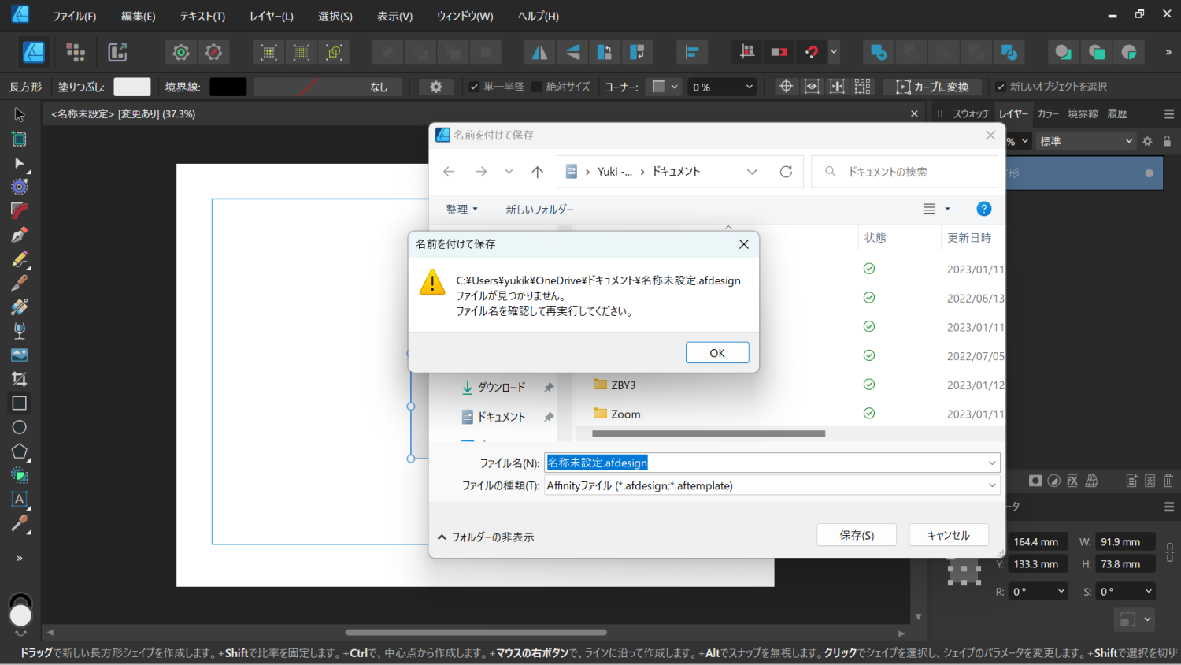Switch to the カラー panel tab

click(1049, 113)
